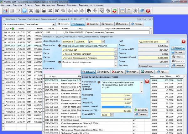Click the red close icon in add-item dialog
The image size is (188, 134).
click(147, 82)
